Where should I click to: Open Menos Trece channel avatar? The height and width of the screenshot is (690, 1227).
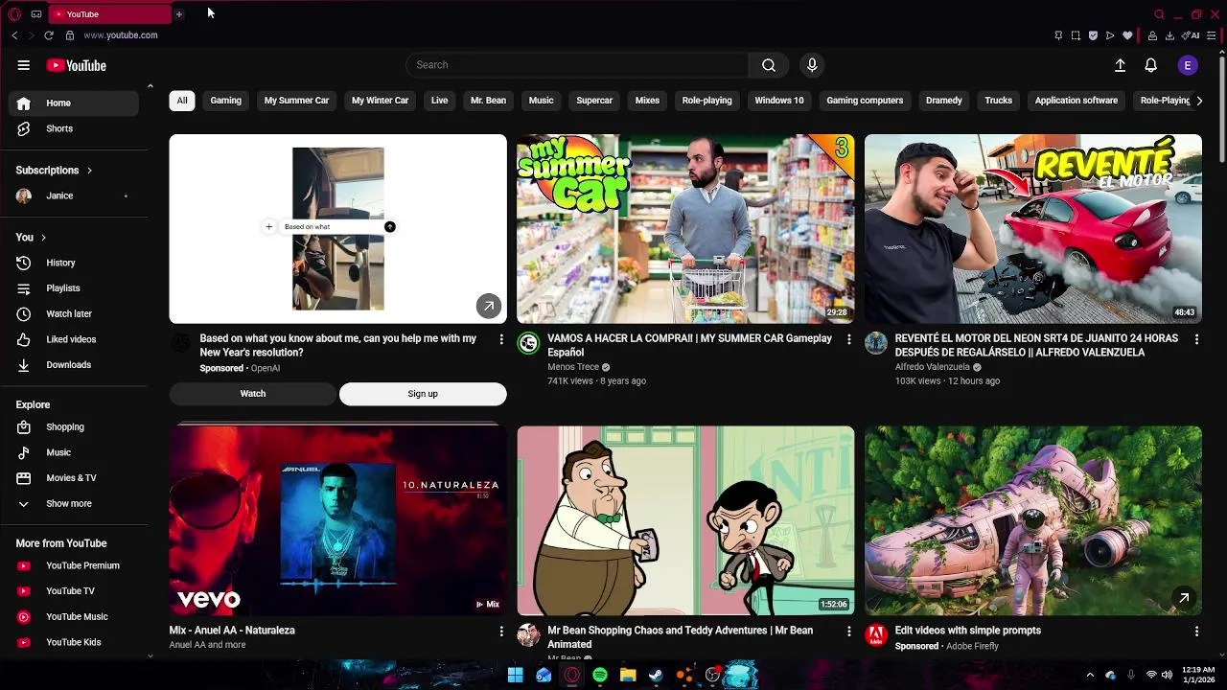click(x=528, y=344)
